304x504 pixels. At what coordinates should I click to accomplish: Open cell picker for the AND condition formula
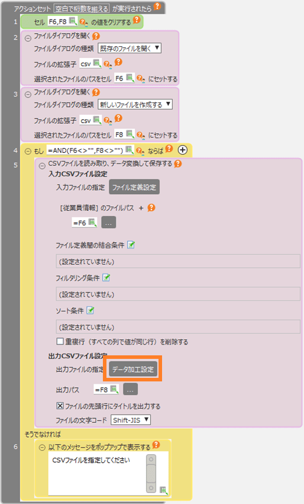(129, 149)
